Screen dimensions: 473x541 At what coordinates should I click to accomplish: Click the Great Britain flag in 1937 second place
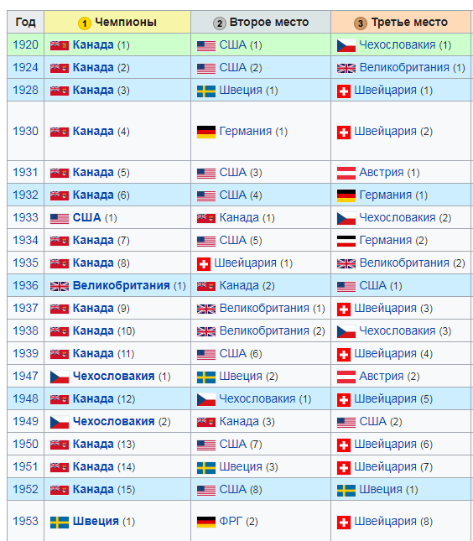tap(206, 309)
